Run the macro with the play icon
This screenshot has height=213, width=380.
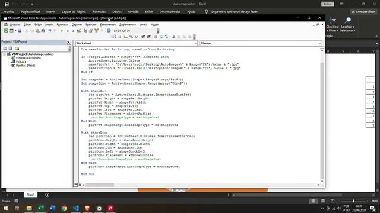click(x=62, y=31)
